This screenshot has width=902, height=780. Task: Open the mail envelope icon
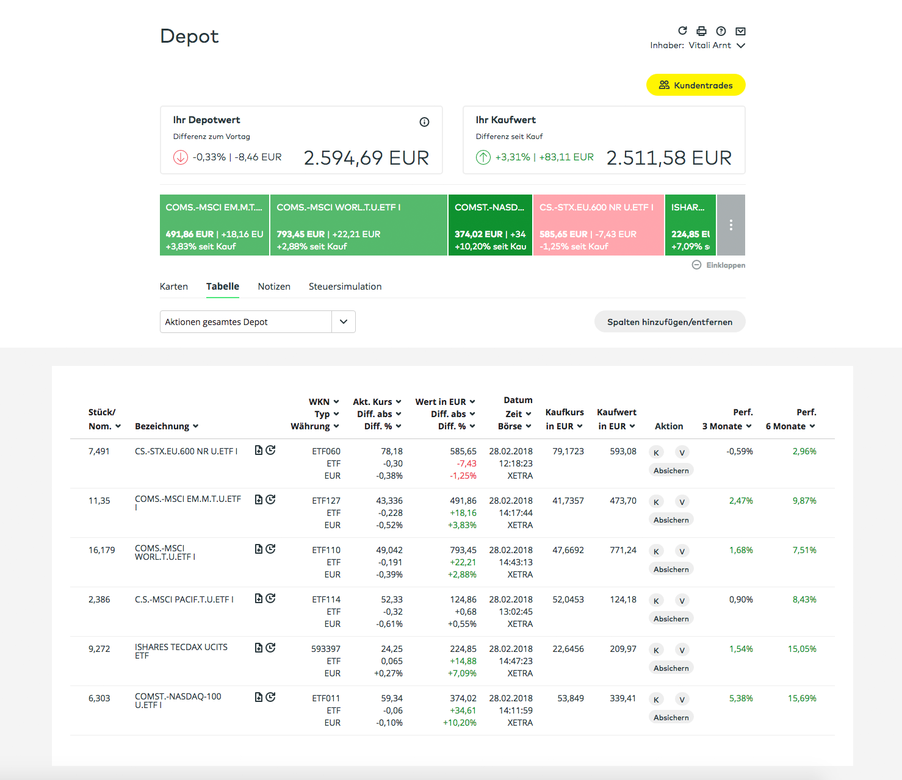click(x=741, y=31)
